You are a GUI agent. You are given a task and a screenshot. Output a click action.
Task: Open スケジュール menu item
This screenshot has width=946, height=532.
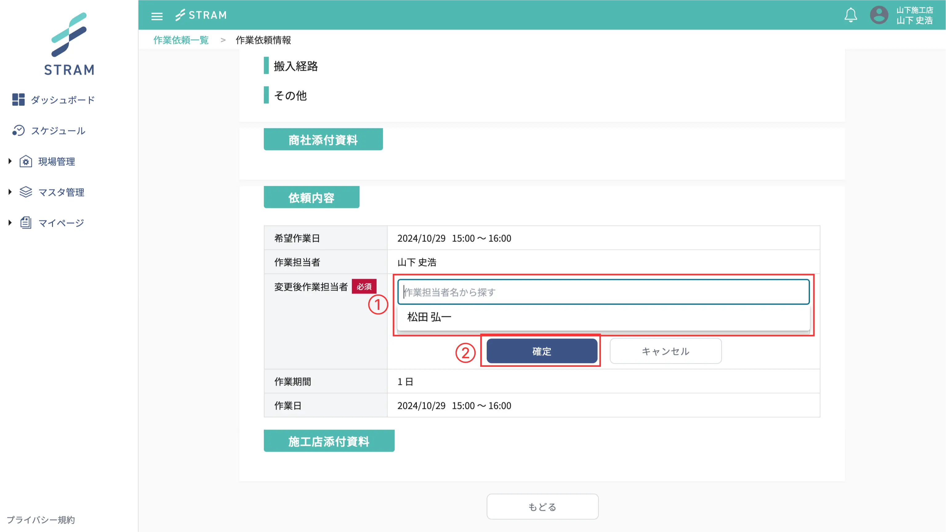coord(58,131)
